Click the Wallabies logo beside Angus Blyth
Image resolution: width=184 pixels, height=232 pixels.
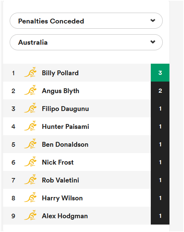click(x=30, y=90)
